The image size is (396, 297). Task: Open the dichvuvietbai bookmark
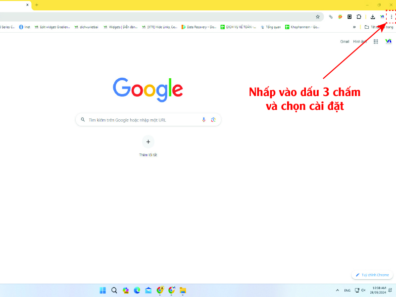tap(86, 27)
